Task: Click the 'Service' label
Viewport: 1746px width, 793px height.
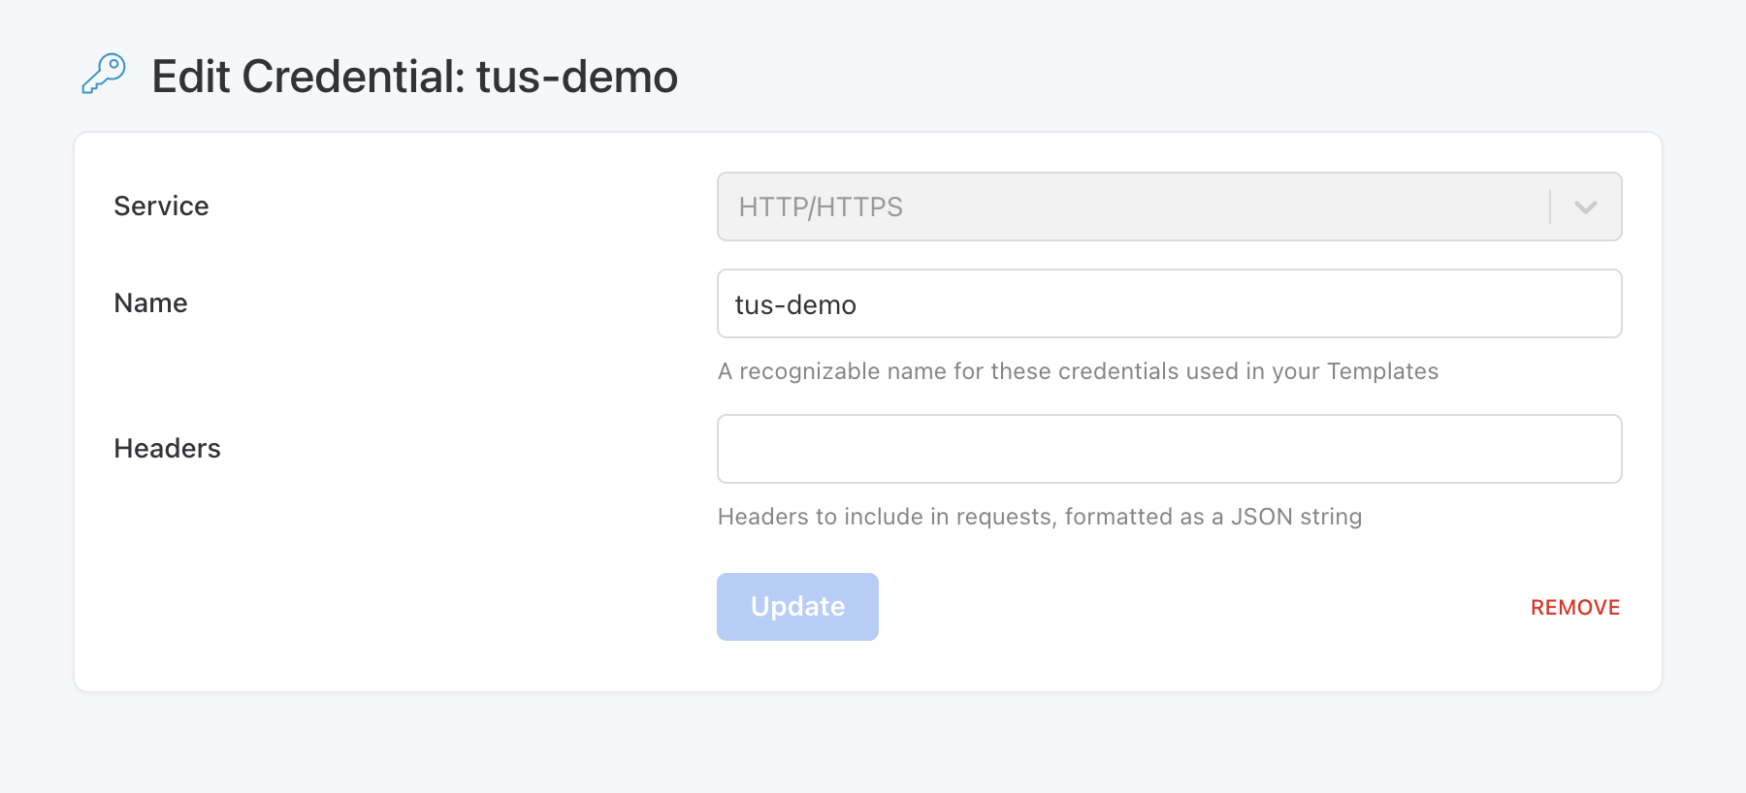Action: click(161, 206)
